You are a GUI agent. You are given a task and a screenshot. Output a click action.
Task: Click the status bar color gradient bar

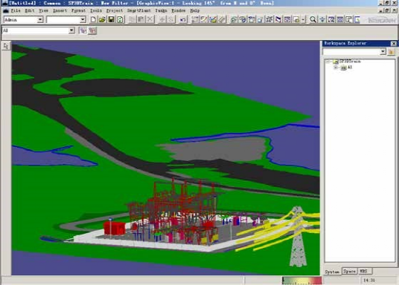coord(302,281)
